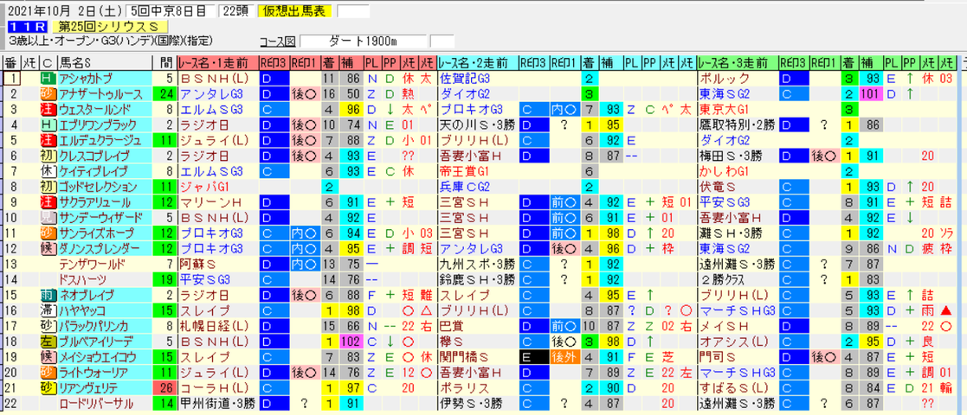The width and height of the screenshot is (967, 415).
Task: Click the 2勝クラス race cell for ドスハーツ
Action: point(738,279)
